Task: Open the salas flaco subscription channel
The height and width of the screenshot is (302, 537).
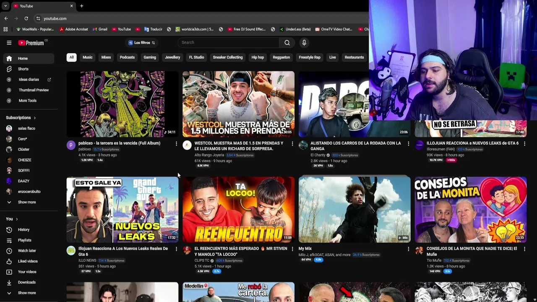Action: tap(28, 128)
